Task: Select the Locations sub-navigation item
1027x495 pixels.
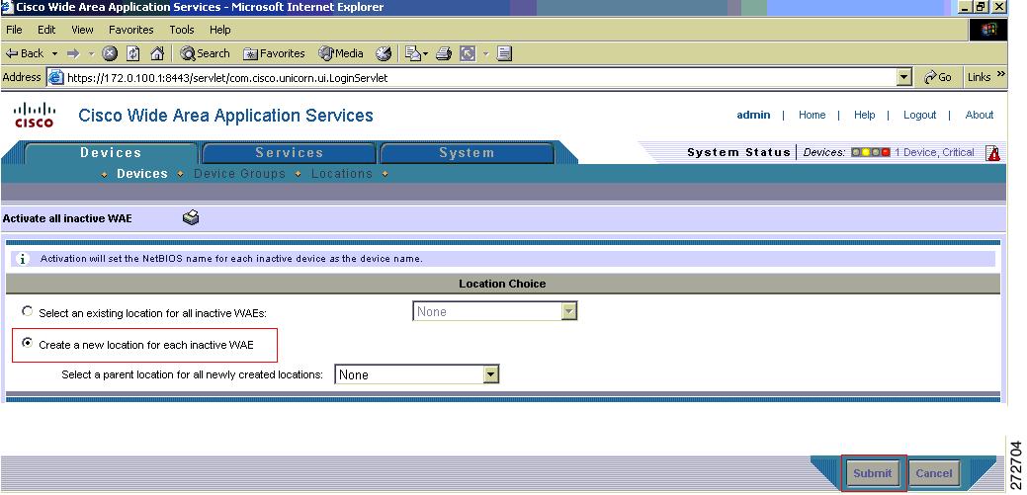Action: point(342,174)
